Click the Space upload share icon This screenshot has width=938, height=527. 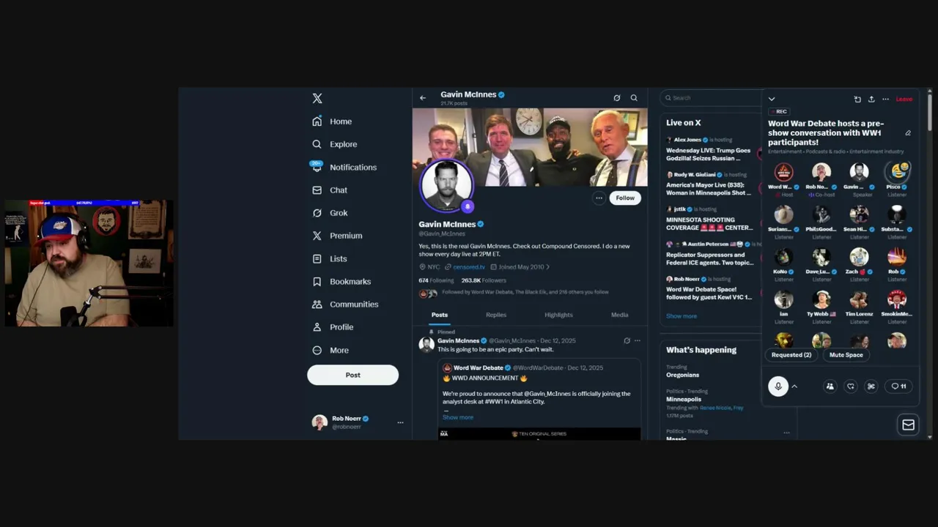(871, 99)
